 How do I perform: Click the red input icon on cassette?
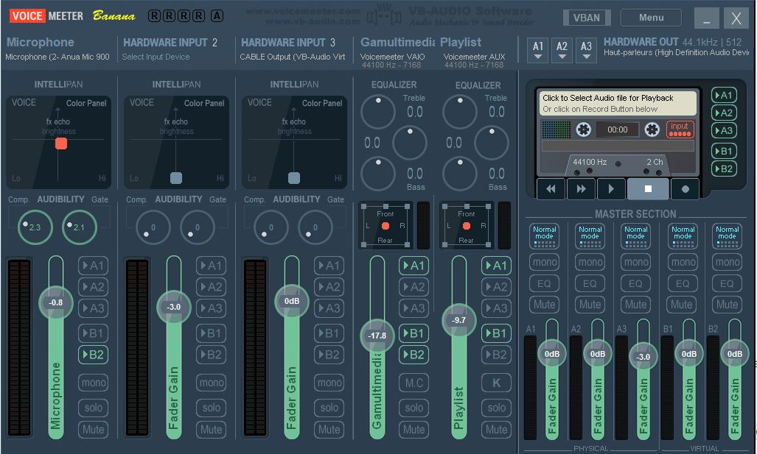click(x=680, y=130)
